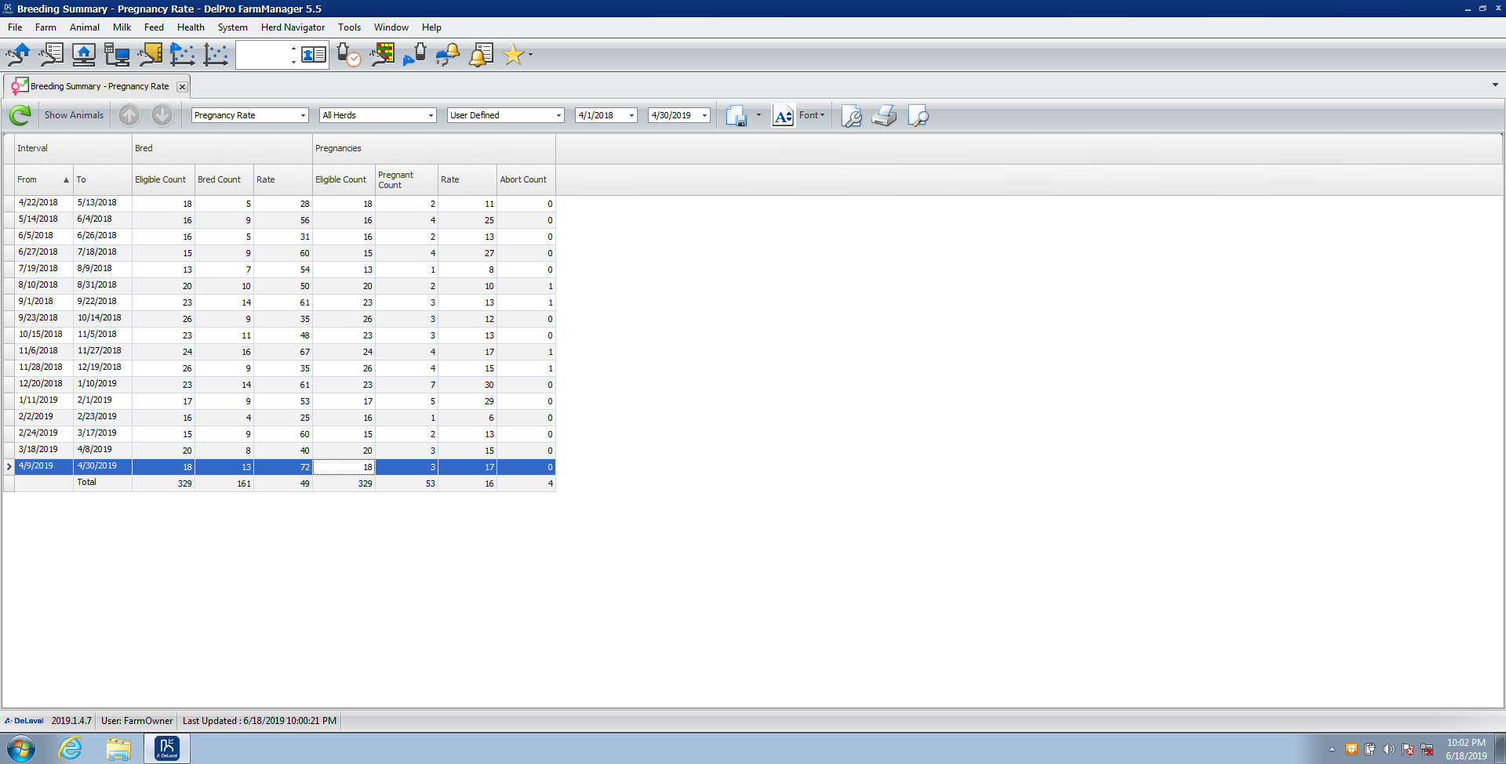Click the bell with document icon
Image resolution: width=1506 pixels, height=764 pixels.
[481, 55]
